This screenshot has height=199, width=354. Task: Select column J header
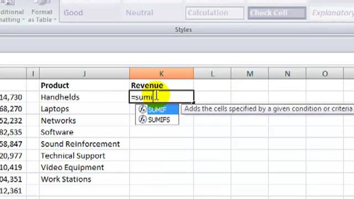click(x=85, y=74)
